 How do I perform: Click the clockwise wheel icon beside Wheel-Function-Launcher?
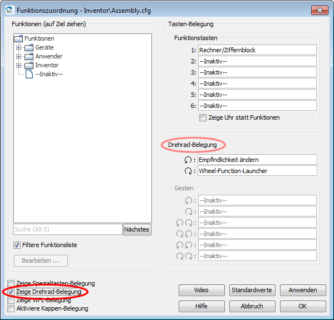pos(188,171)
